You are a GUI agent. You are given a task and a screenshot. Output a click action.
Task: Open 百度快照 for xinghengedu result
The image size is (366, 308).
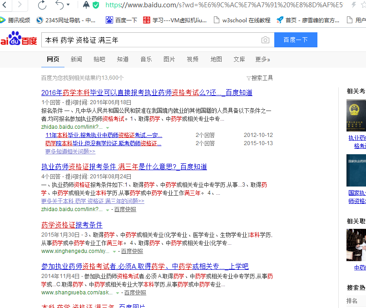click(x=132, y=251)
